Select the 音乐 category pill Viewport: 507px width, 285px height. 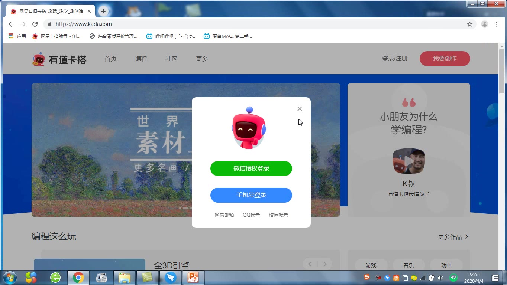pyautogui.click(x=408, y=265)
